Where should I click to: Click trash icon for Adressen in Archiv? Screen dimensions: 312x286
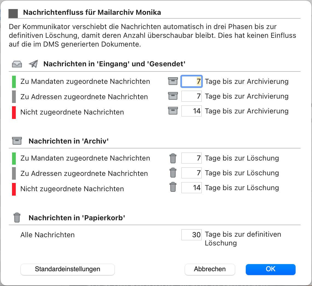[x=173, y=173]
